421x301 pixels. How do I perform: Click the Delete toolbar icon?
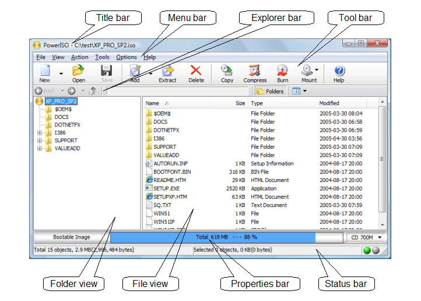(x=196, y=72)
